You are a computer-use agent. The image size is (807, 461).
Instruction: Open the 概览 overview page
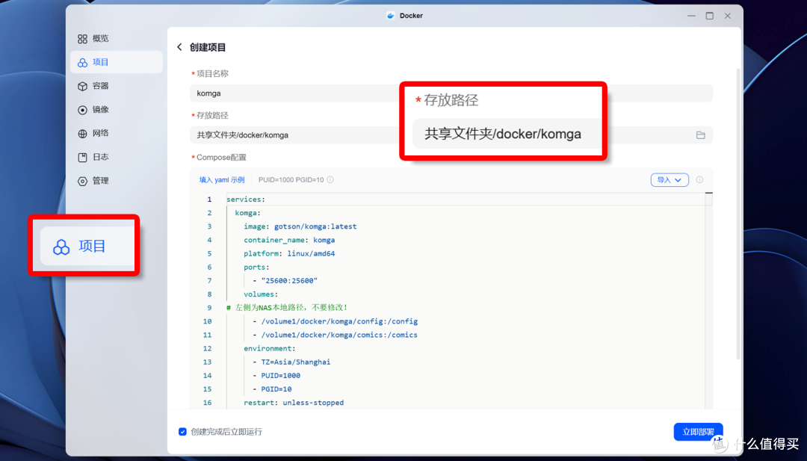(x=117, y=39)
